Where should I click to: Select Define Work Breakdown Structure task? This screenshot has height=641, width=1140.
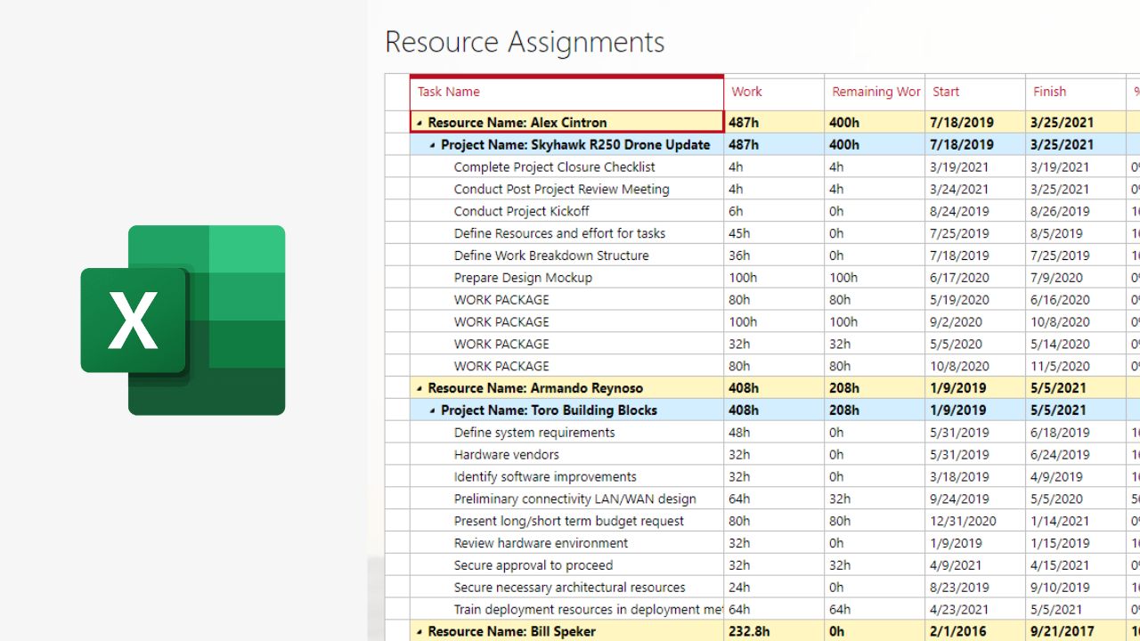(551, 256)
